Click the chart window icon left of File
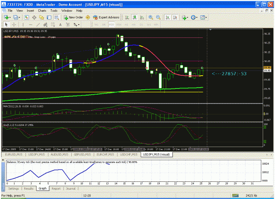Viewport: 275px width, 199px height. click(x=4, y=11)
